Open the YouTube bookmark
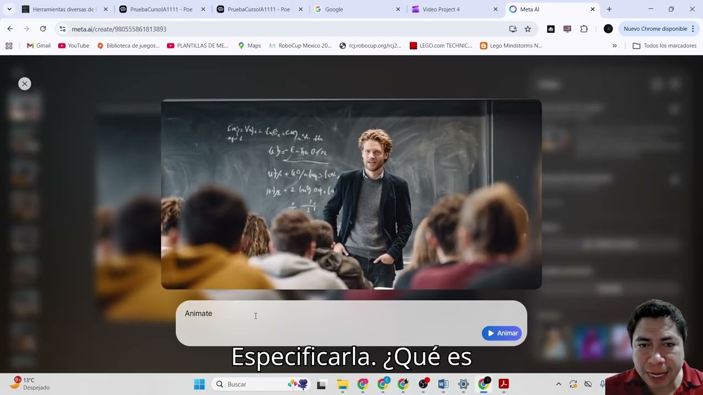 (74, 46)
